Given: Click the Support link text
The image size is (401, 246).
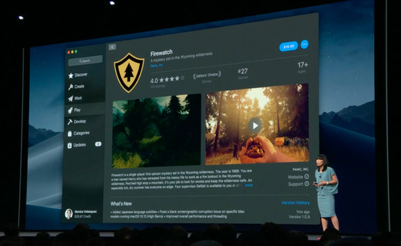Looking at the screenshot, I should tap(296, 184).
